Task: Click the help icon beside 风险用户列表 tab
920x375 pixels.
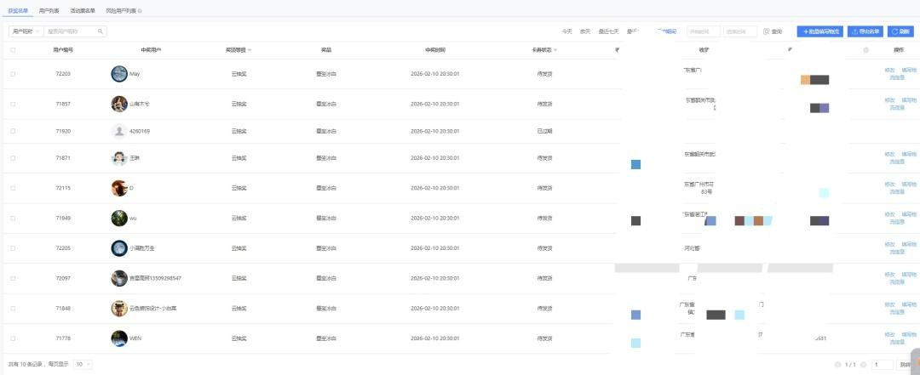Action: pos(140,11)
